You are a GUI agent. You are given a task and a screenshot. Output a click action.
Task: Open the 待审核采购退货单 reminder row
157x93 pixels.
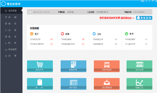[41, 44]
